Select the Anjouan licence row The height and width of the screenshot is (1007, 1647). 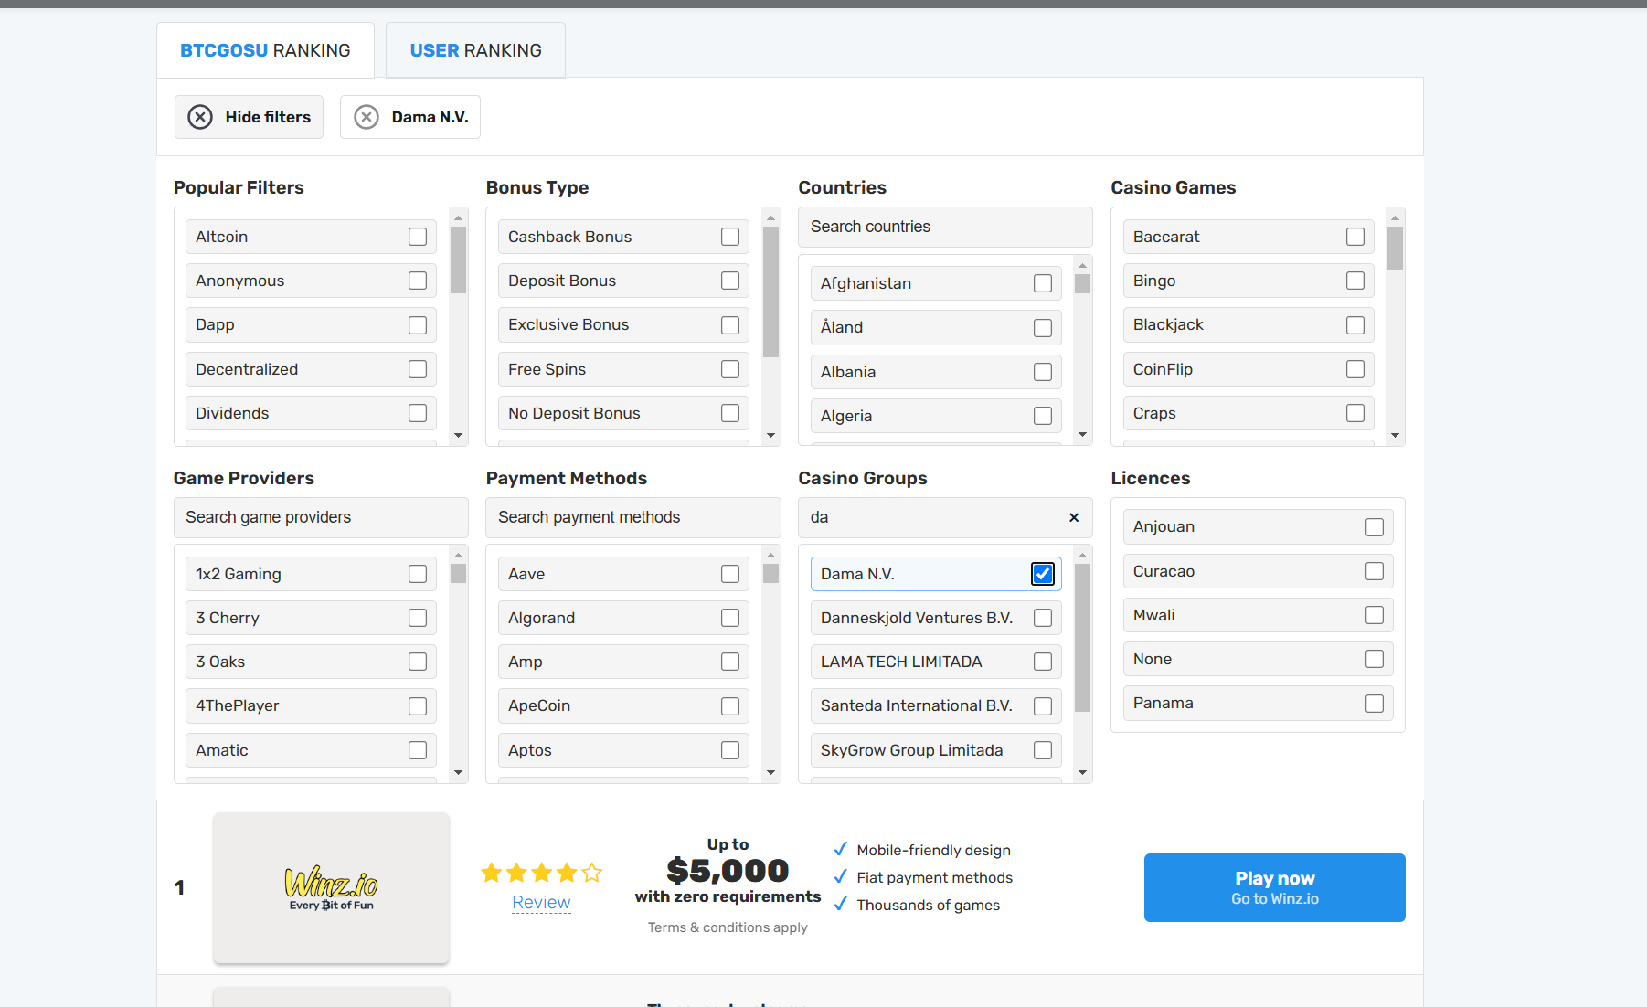click(1258, 526)
